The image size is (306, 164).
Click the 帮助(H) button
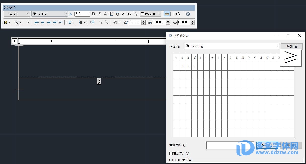coord(292,47)
